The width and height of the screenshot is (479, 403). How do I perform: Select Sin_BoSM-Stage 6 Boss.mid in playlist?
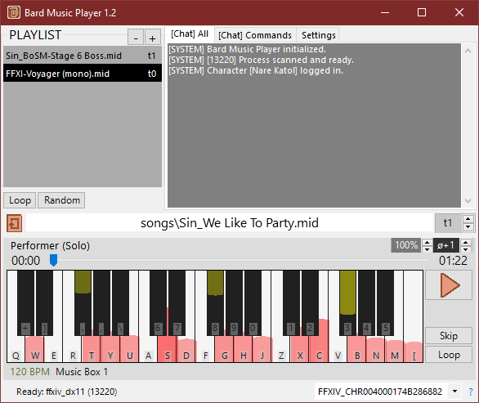tap(83, 56)
